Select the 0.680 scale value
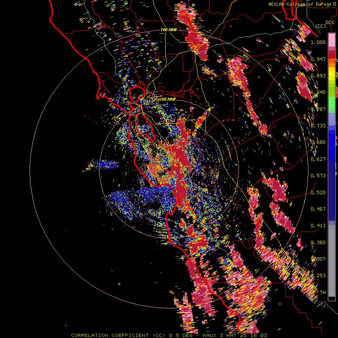338x338 pixels. (x=318, y=142)
